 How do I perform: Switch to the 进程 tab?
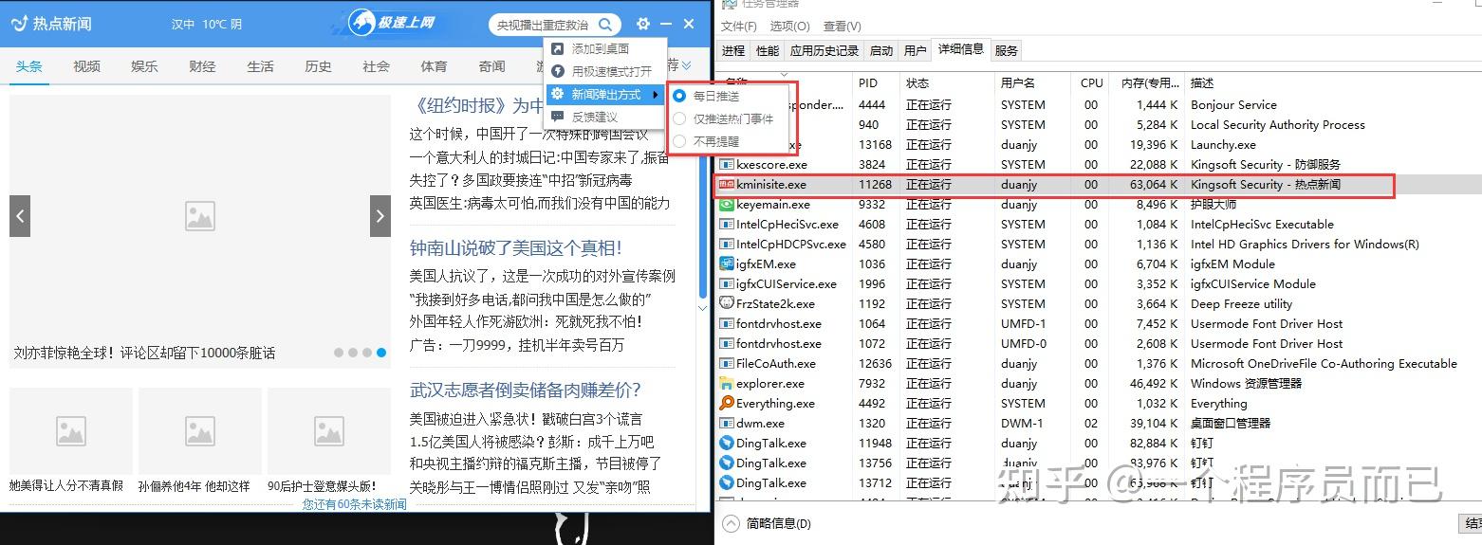(733, 51)
